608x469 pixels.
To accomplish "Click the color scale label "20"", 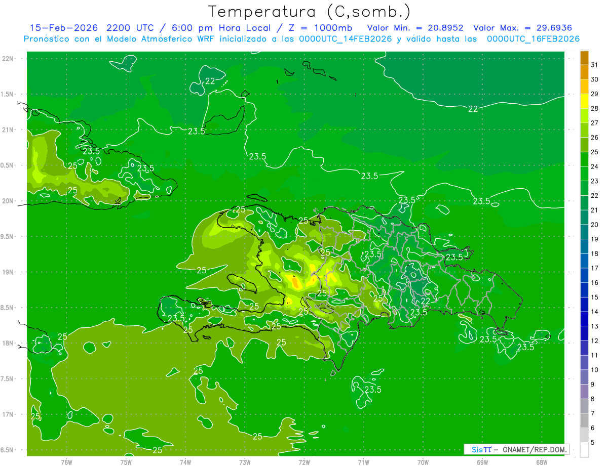I will (x=594, y=224).
